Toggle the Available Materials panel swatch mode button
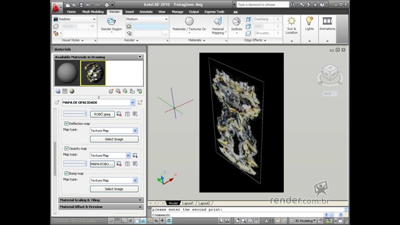Image resolution: width=400 pixels, height=225 pixels. pyautogui.click(x=140, y=57)
